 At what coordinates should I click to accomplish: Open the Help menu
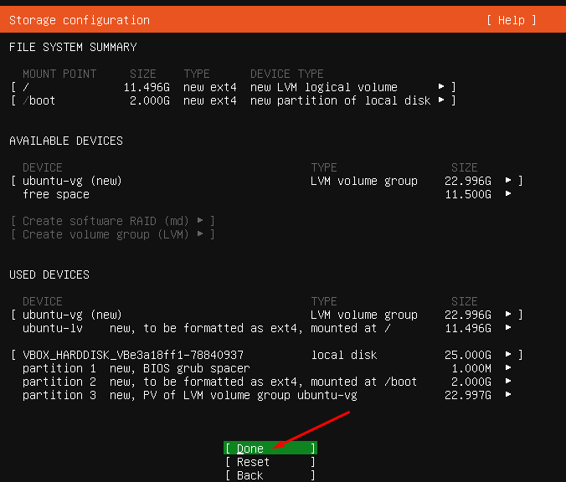click(511, 20)
